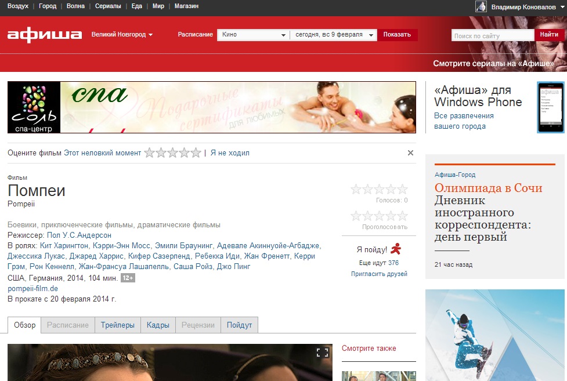Open Сериалы in the top menu
Viewport: 567px width, 381px height.
pyautogui.click(x=108, y=6)
